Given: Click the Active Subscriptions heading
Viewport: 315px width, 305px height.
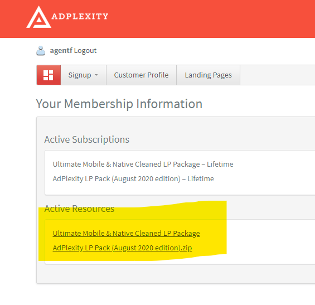Looking at the screenshot, I should 87,139.
